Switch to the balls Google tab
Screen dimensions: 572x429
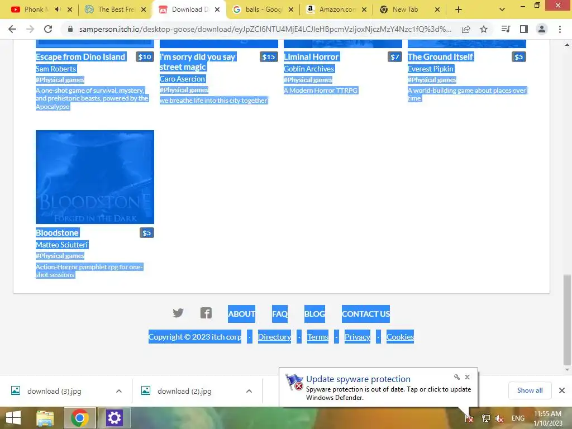[x=263, y=9]
